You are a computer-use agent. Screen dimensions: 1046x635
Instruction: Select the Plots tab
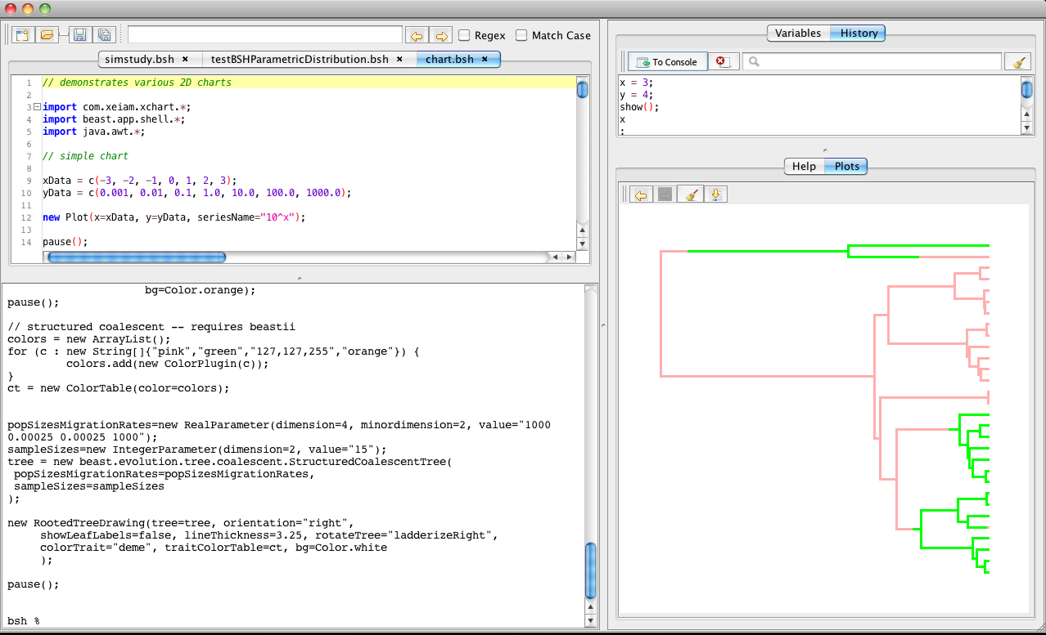pos(847,166)
